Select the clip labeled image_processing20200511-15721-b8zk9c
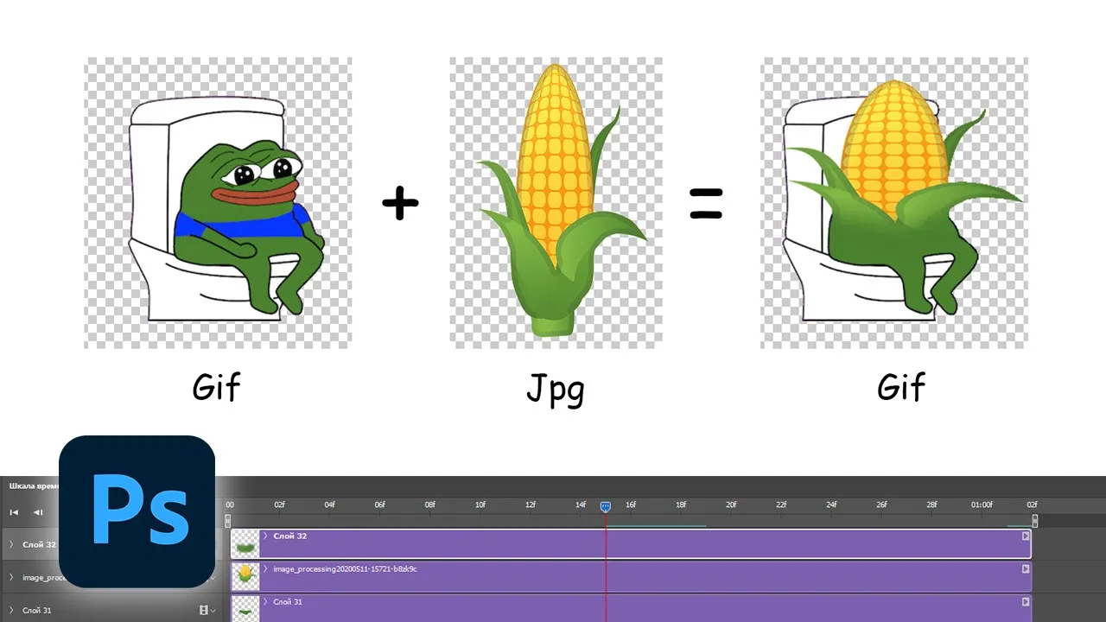1106x622 pixels. click(631, 577)
